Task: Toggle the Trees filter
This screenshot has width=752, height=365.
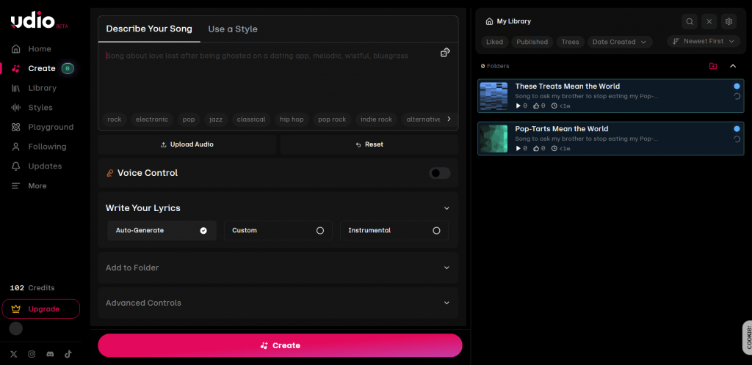Action: (570, 42)
